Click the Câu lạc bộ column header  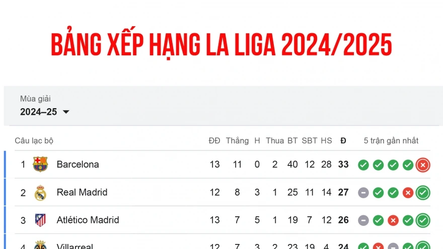coord(34,141)
